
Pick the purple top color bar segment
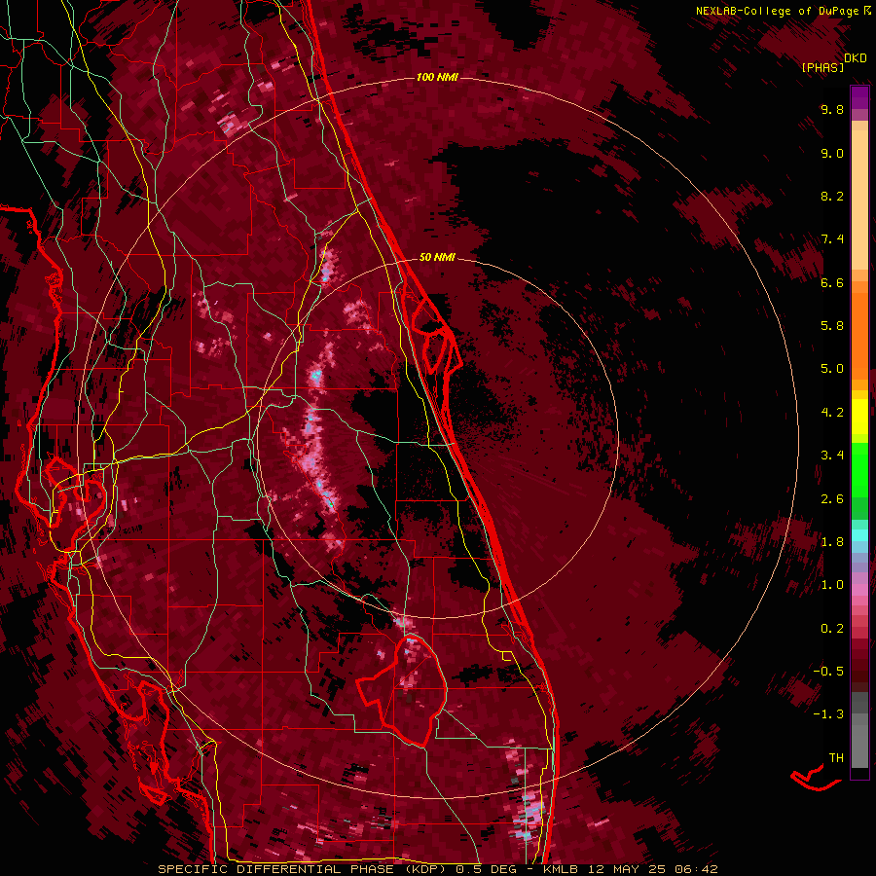pyautogui.click(x=859, y=97)
